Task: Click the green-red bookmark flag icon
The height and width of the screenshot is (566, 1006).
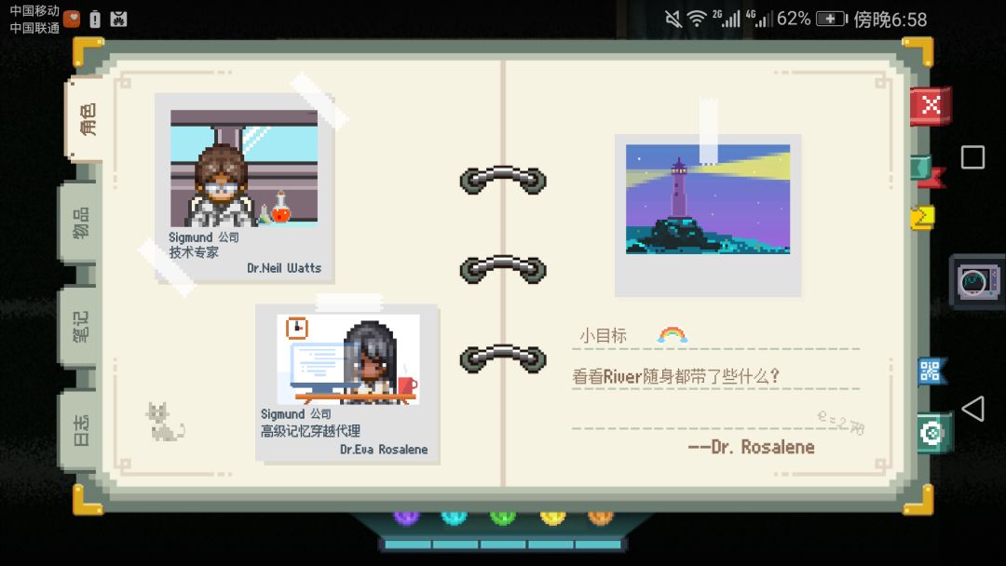Action: click(929, 172)
